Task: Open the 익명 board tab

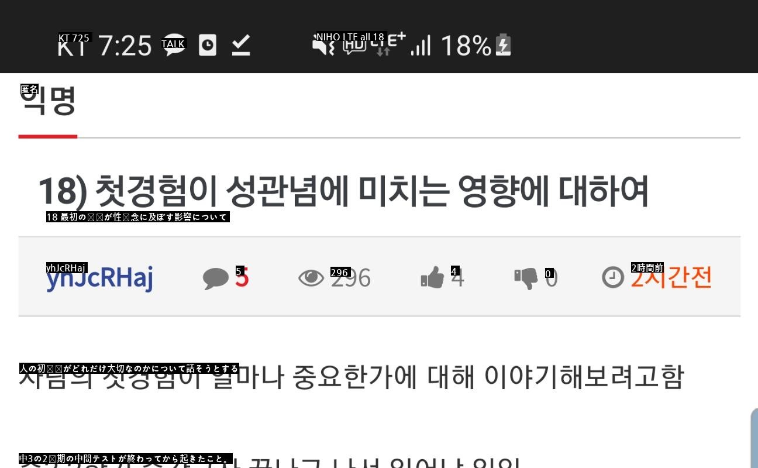Action: point(48,101)
